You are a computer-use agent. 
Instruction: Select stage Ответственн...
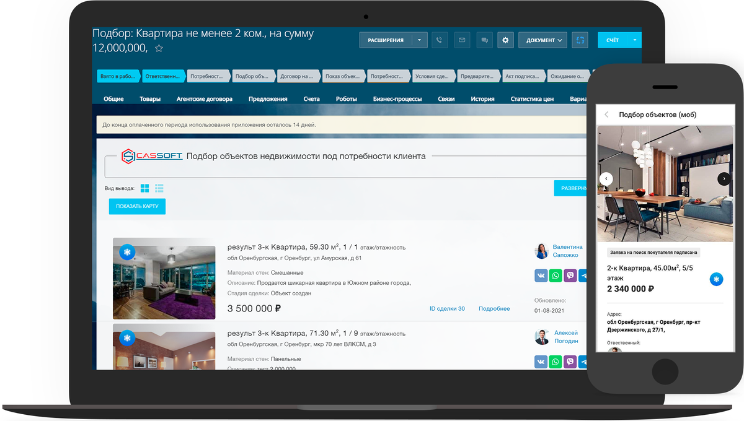pyautogui.click(x=164, y=76)
